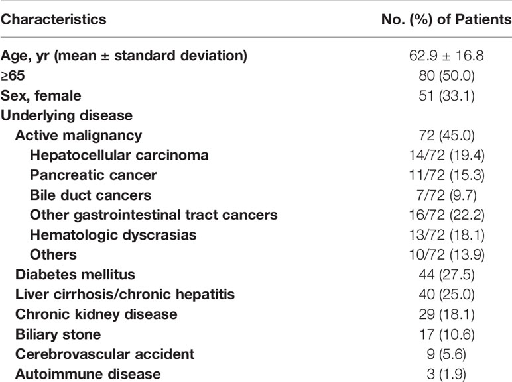This screenshot has height=382, width=512.
Task: Click the Characteristics column header
Action: [53, 19]
